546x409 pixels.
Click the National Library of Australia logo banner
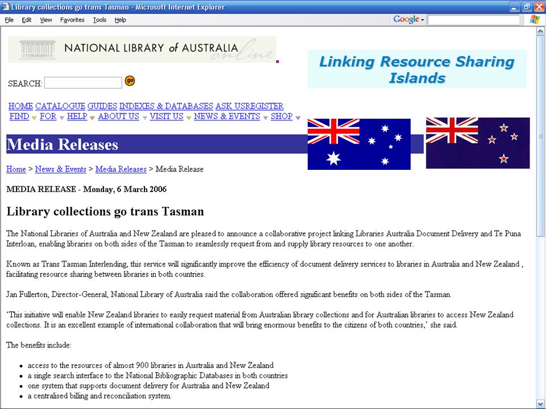coord(142,49)
